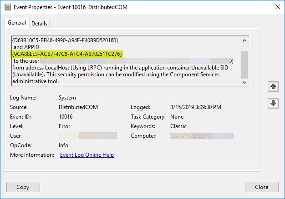
Task: Click the highlighted APPID GUID text
Action: point(67,54)
